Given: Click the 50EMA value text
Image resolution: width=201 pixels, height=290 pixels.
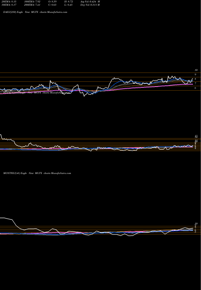Looking at the screenshot, I should 10,5.
